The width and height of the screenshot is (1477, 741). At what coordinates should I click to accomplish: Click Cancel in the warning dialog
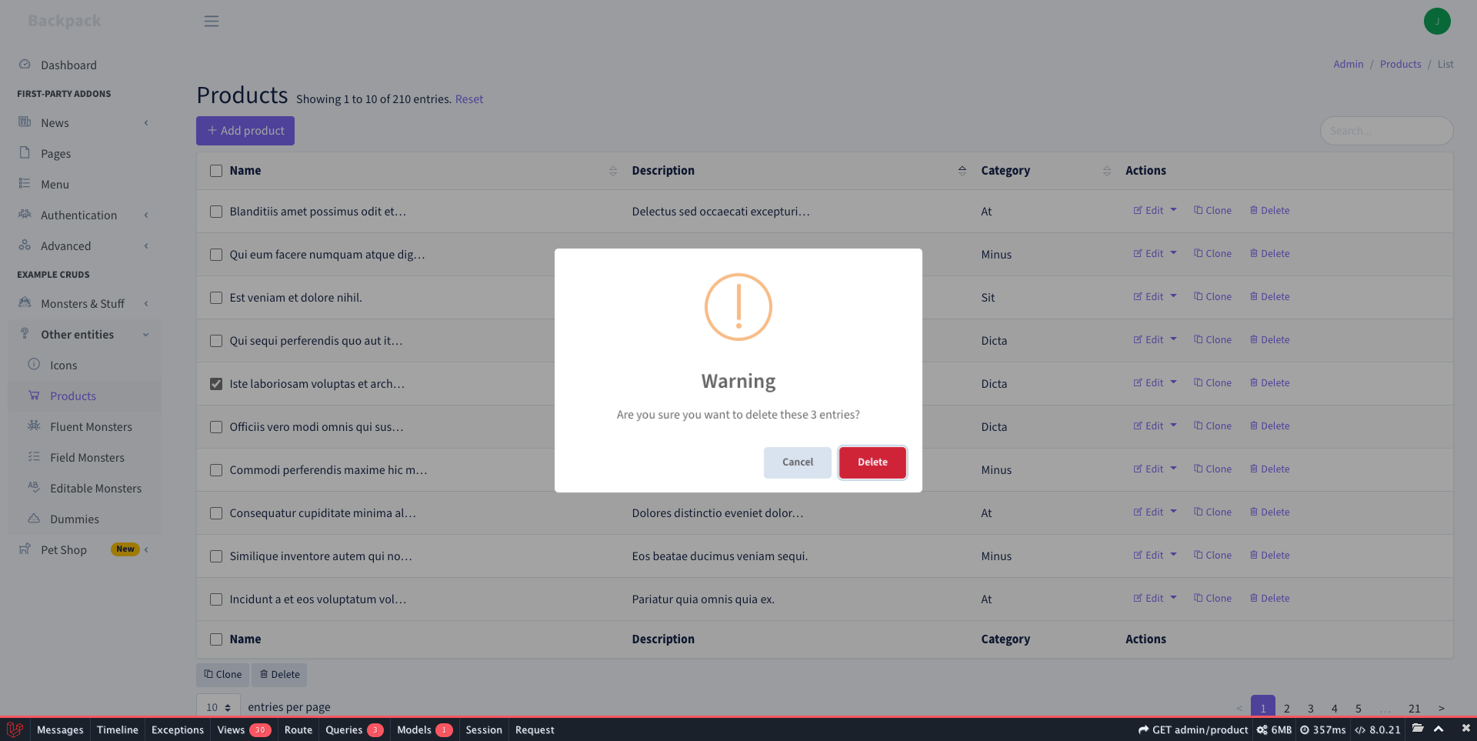798,462
